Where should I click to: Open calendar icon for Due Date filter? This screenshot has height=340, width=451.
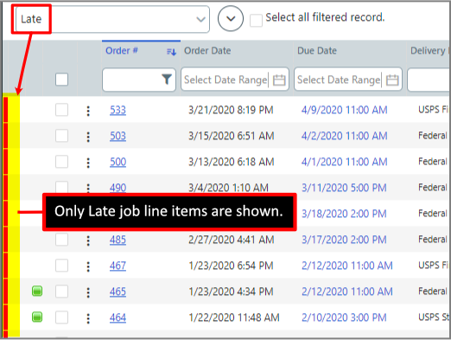pyautogui.click(x=392, y=80)
